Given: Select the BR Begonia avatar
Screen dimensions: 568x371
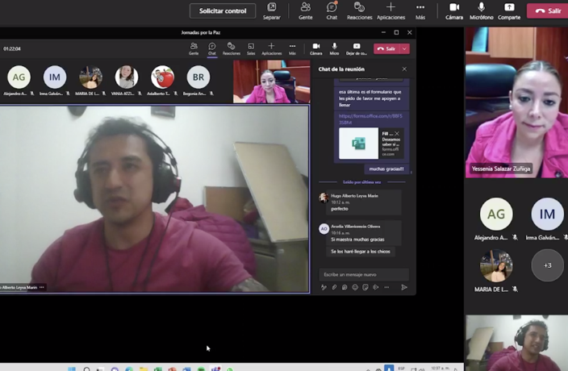Looking at the screenshot, I should tap(198, 77).
